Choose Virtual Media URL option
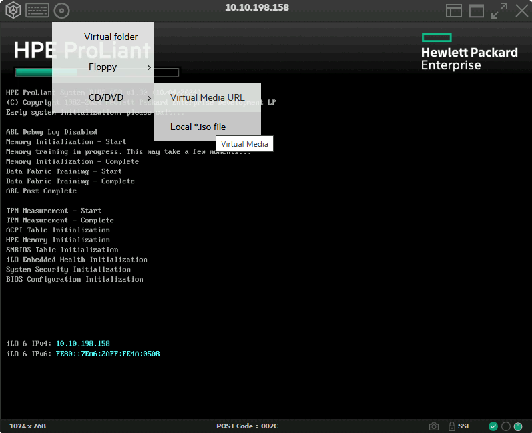 (208, 97)
